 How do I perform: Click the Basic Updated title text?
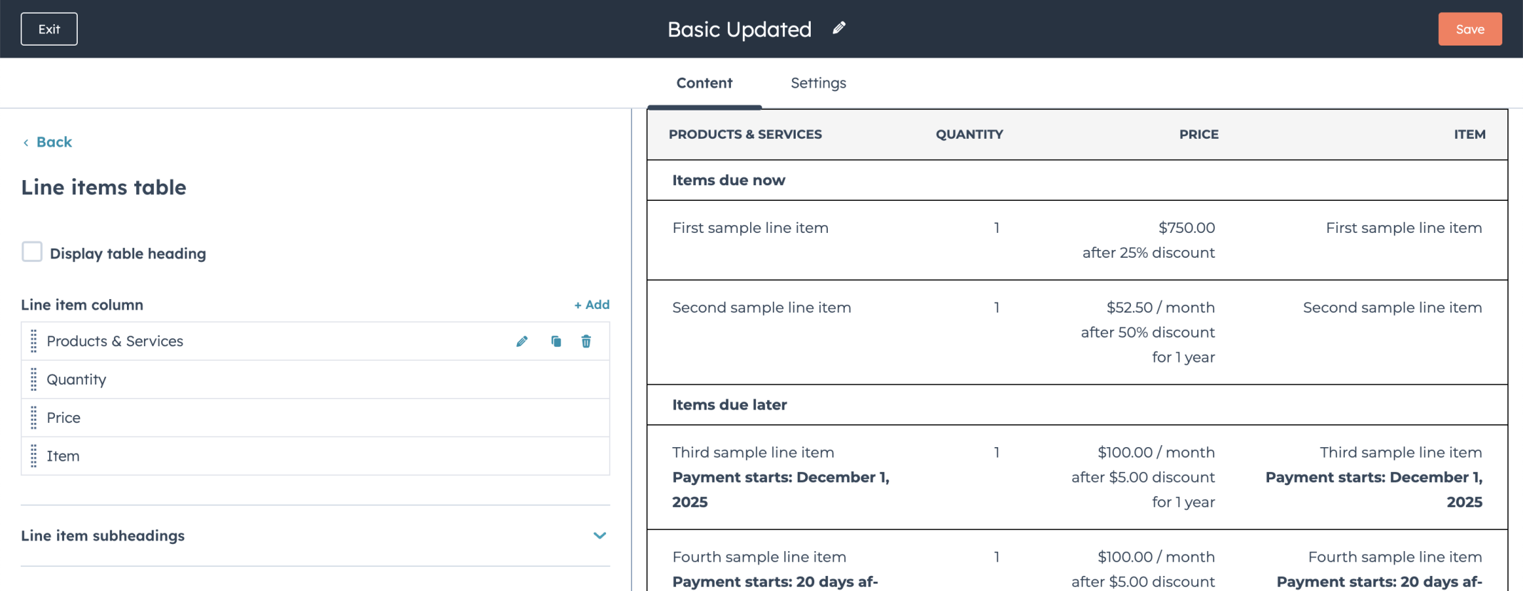click(x=739, y=29)
